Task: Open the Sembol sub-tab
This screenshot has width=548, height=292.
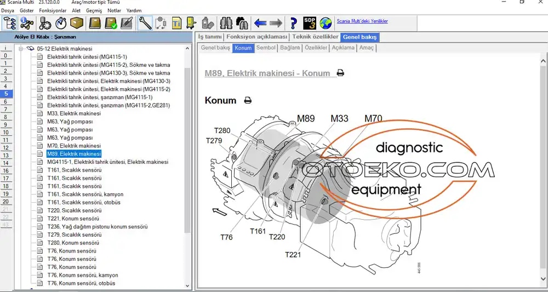Action: pos(266,48)
